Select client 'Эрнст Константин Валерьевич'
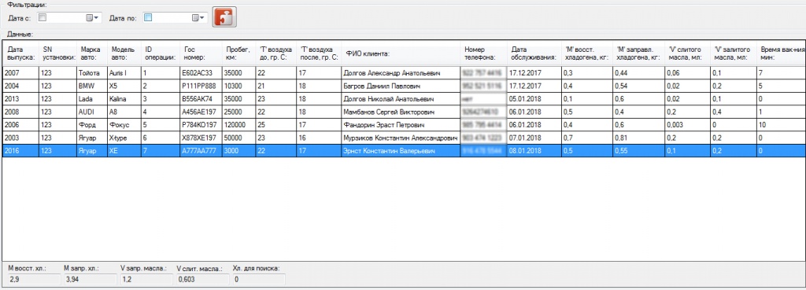Screen dimensions: 806x290 401,150
